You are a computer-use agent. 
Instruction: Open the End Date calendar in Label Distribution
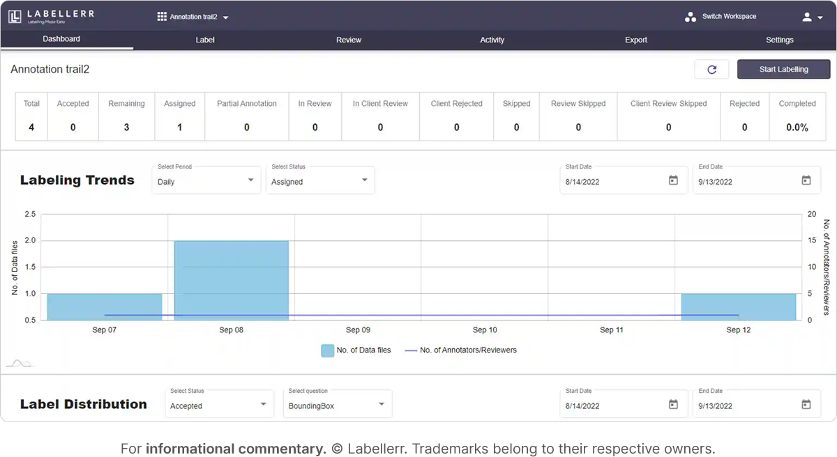806,404
